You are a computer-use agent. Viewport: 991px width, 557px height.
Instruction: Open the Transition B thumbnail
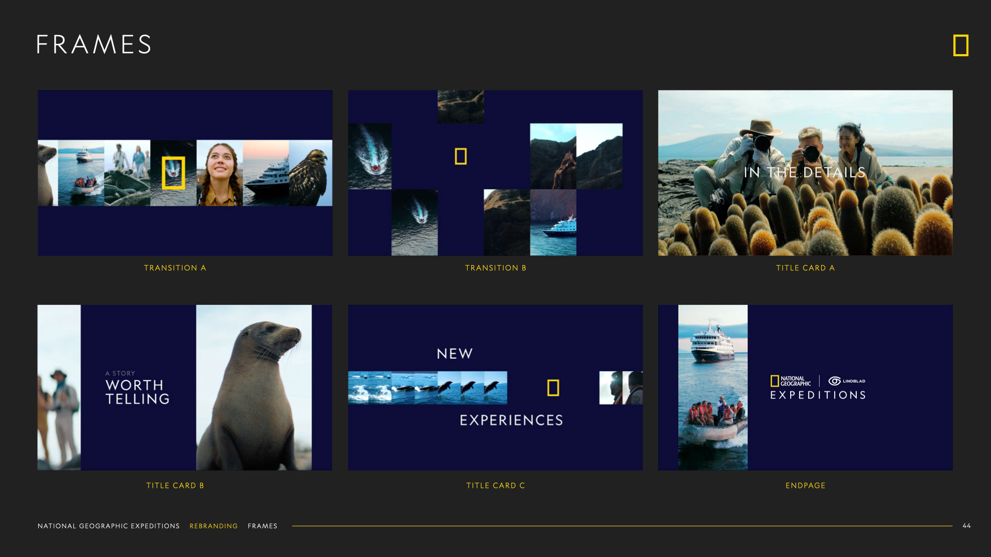(495, 173)
